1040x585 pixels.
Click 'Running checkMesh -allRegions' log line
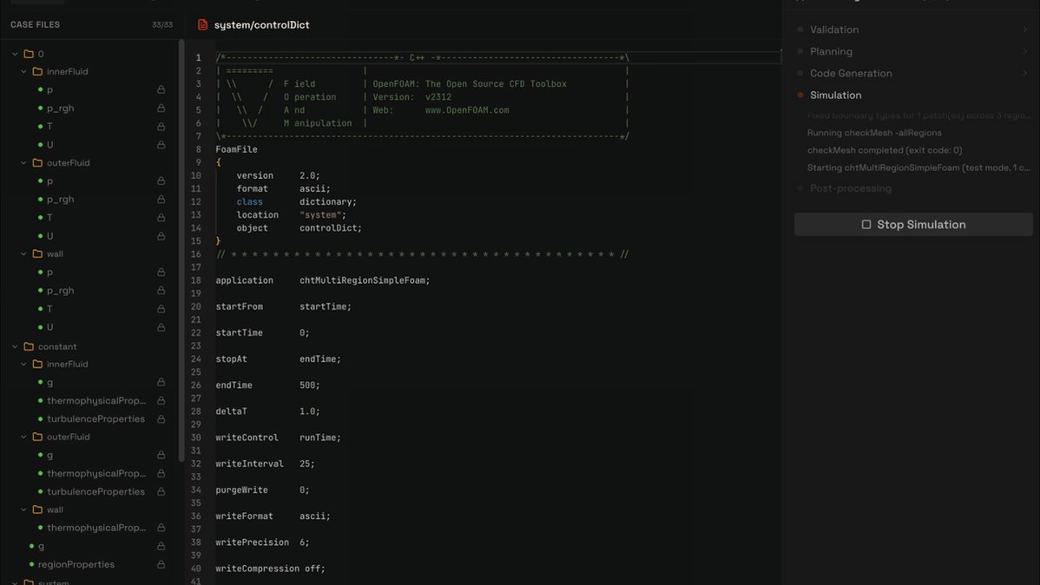873,133
